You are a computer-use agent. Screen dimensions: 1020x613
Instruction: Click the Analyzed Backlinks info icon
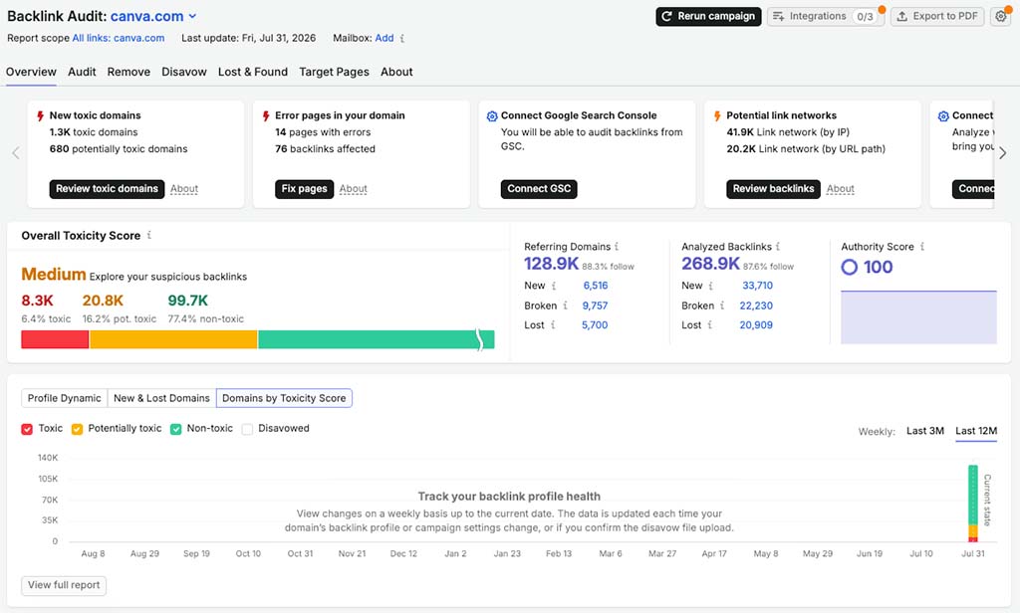click(777, 247)
